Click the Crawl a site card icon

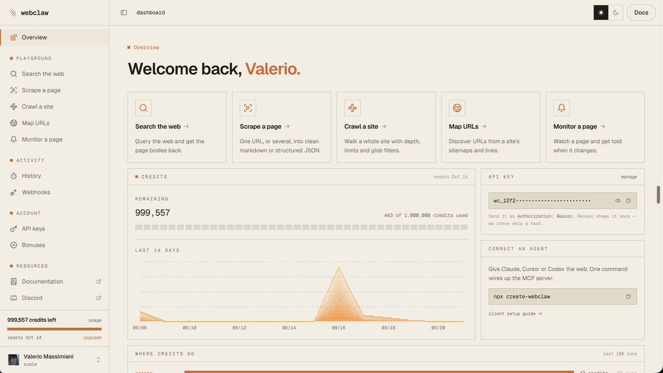[352, 108]
